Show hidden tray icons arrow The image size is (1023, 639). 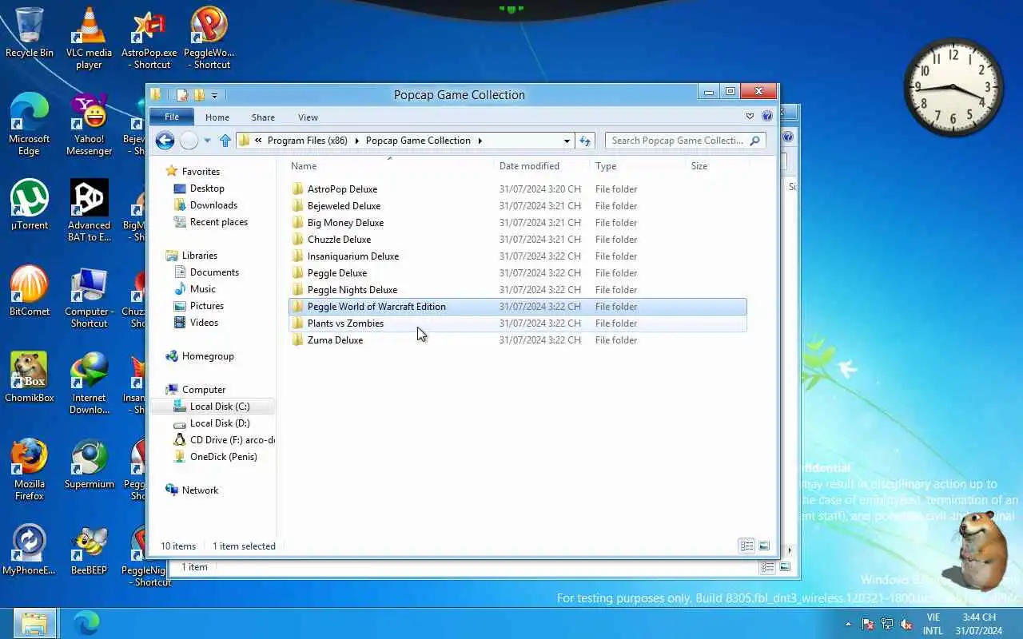pyautogui.click(x=848, y=624)
